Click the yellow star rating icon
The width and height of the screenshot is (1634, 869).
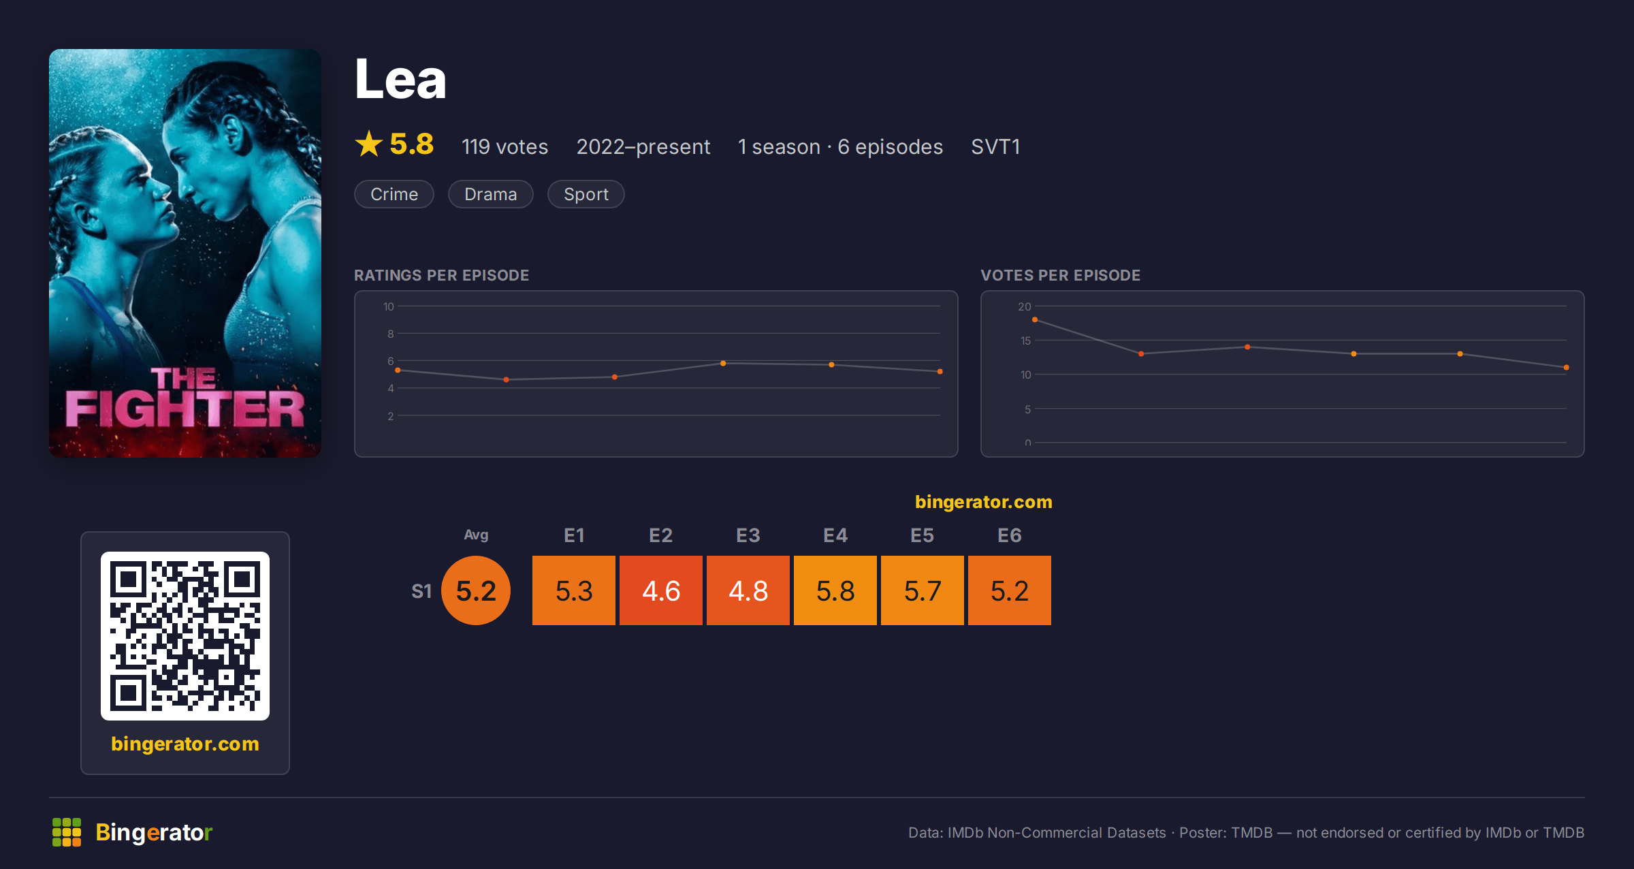coord(369,144)
